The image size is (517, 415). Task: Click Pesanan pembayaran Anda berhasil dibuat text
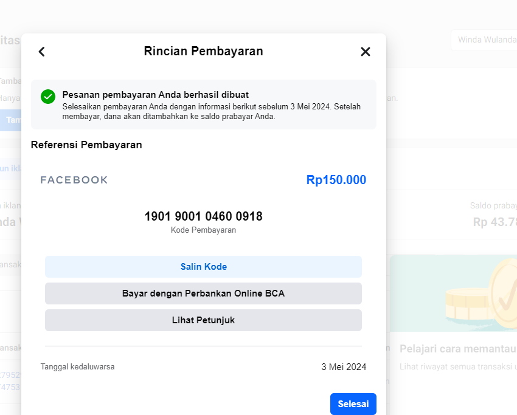point(156,95)
